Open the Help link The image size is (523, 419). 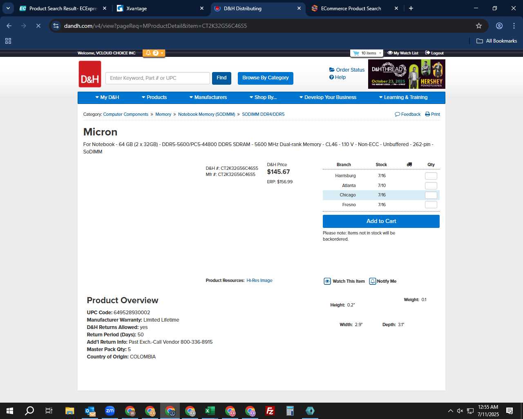point(337,77)
